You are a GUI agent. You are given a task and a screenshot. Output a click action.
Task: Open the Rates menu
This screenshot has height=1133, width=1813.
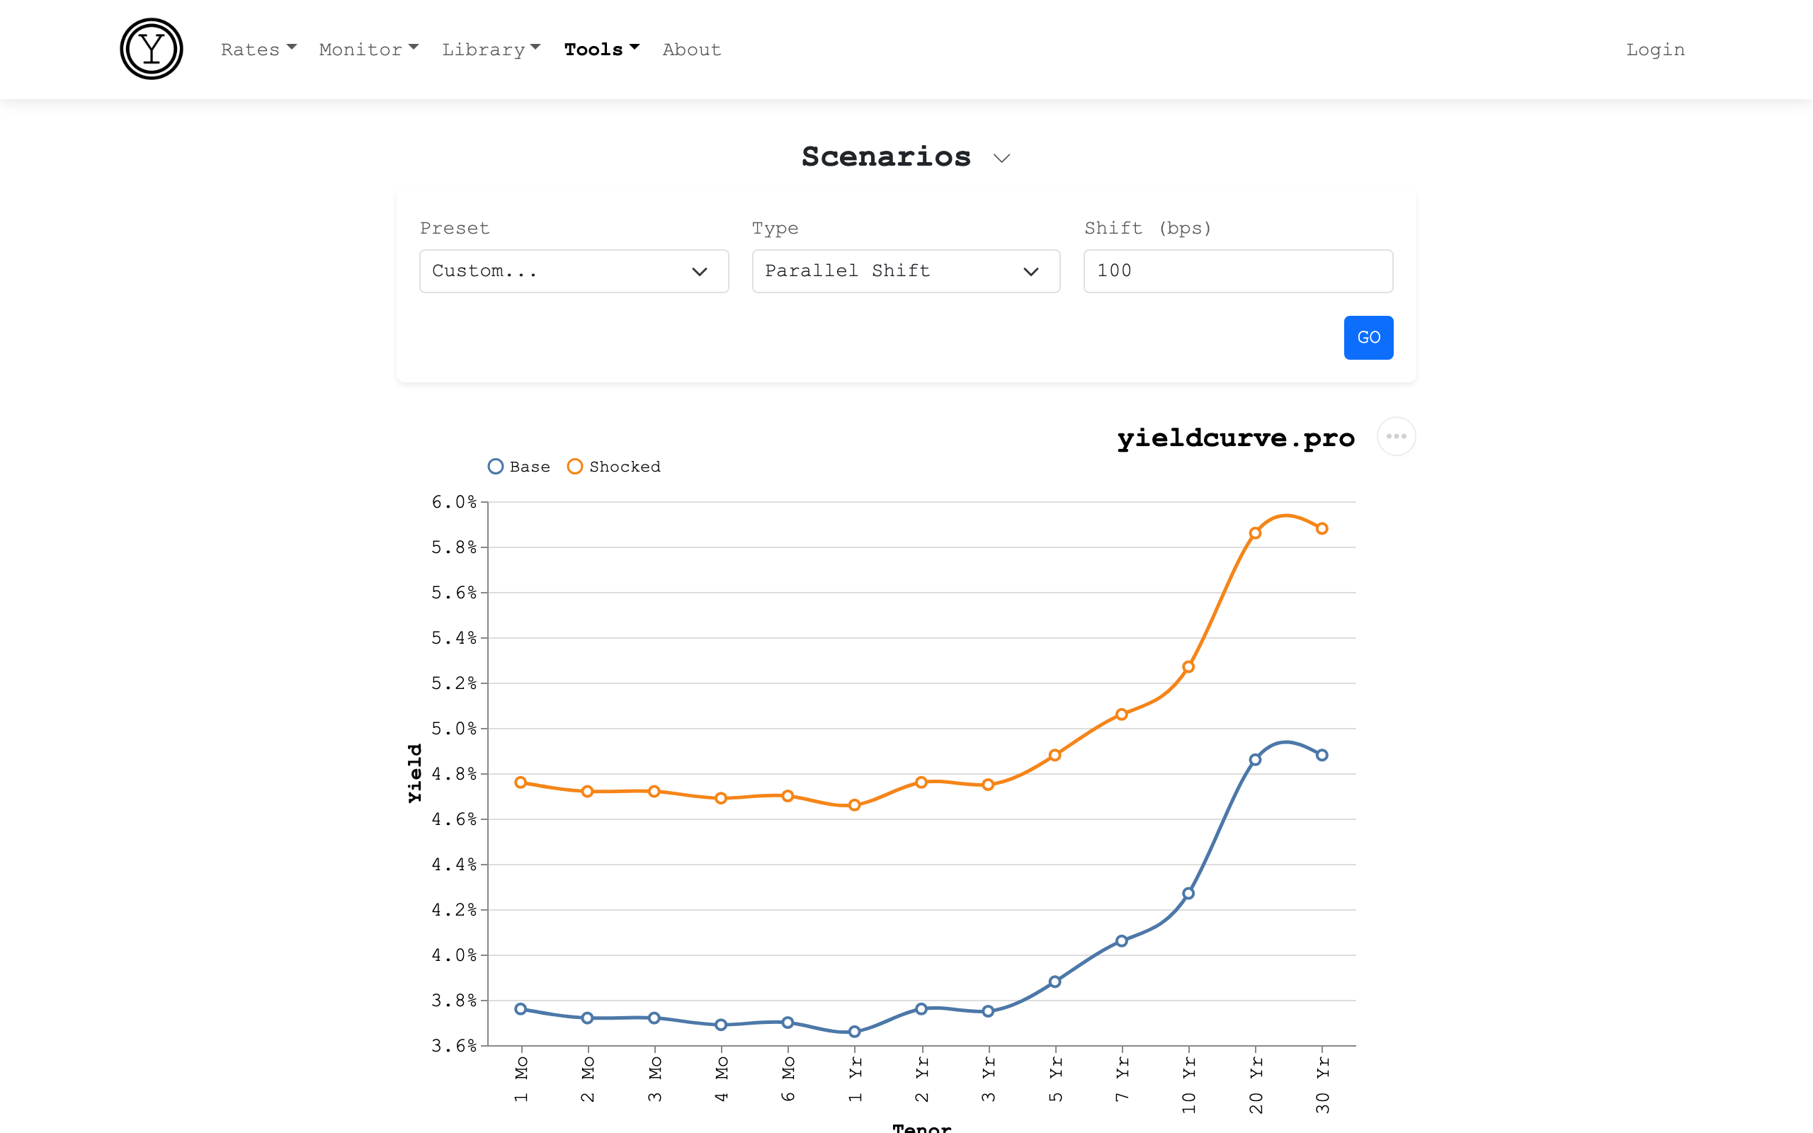258,50
